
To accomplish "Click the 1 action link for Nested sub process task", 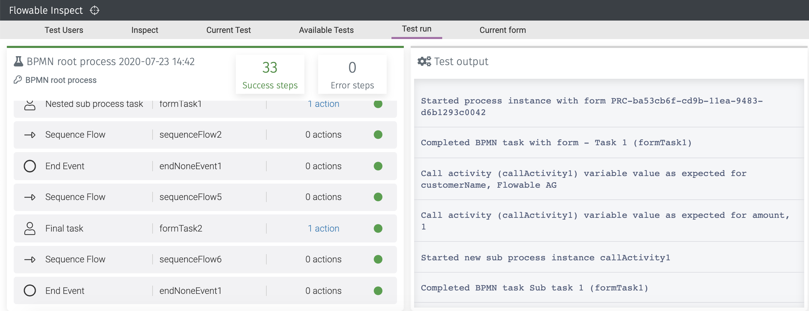I will coord(323,104).
